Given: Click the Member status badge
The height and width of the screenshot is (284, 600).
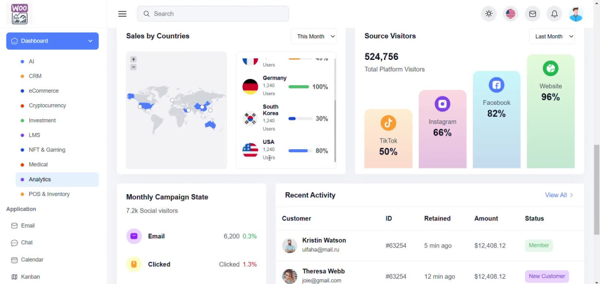Looking at the screenshot, I should point(539,246).
